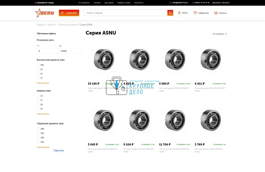Open Оплата in top menu

97,3
